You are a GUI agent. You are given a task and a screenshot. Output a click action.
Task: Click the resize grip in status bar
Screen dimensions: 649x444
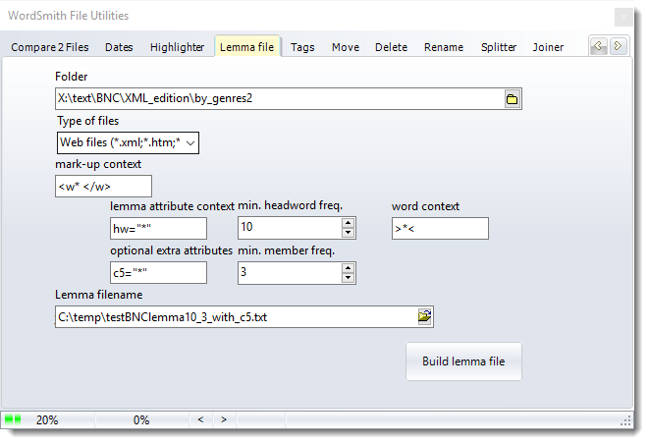(x=625, y=421)
